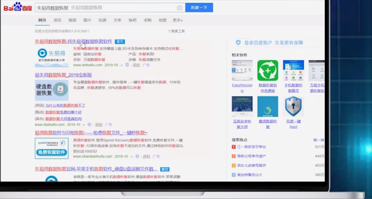Open the 百度一键Root text link

293,124
